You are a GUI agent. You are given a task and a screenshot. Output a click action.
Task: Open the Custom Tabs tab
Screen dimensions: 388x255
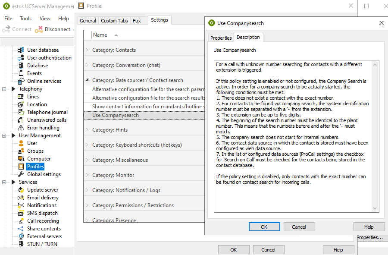point(114,21)
